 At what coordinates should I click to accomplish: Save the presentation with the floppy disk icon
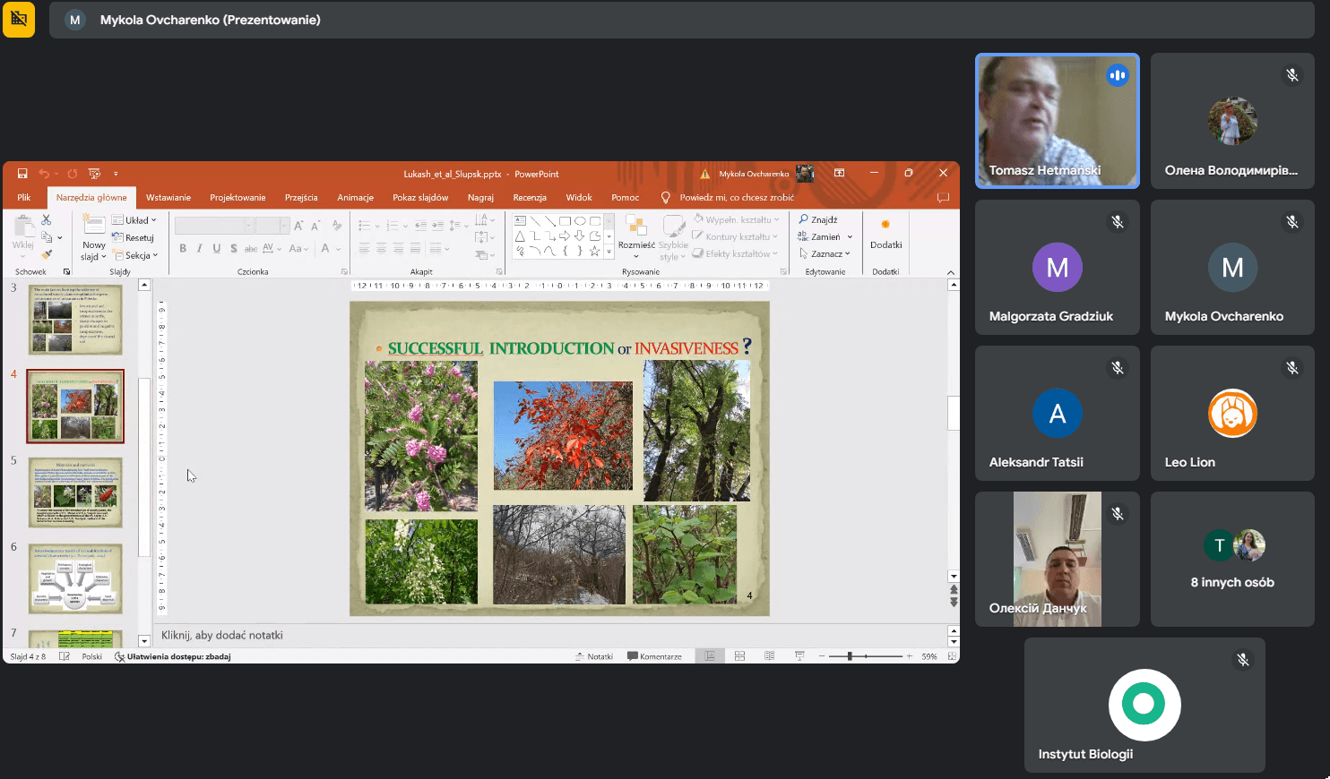[x=22, y=174]
